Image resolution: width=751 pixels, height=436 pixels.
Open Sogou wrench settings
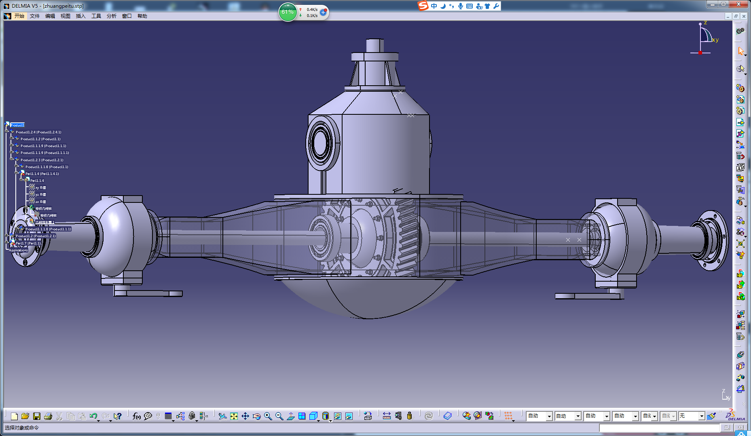click(x=496, y=6)
